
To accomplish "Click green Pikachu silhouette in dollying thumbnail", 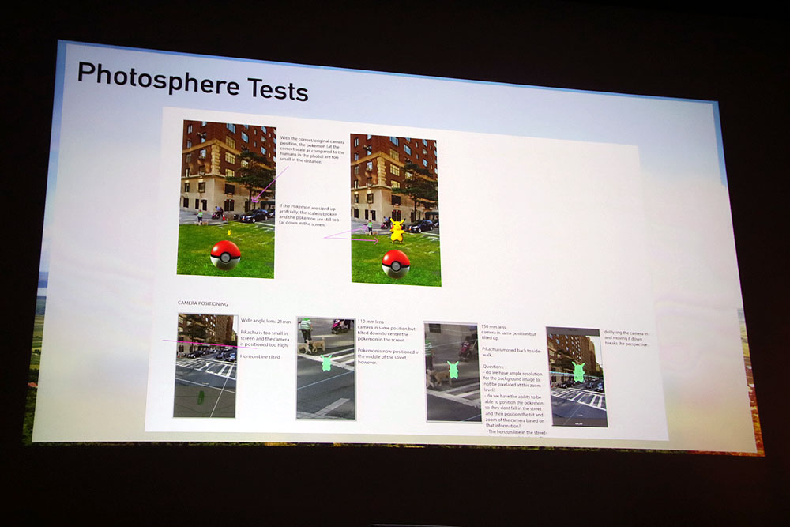I will pyautogui.click(x=578, y=372).
